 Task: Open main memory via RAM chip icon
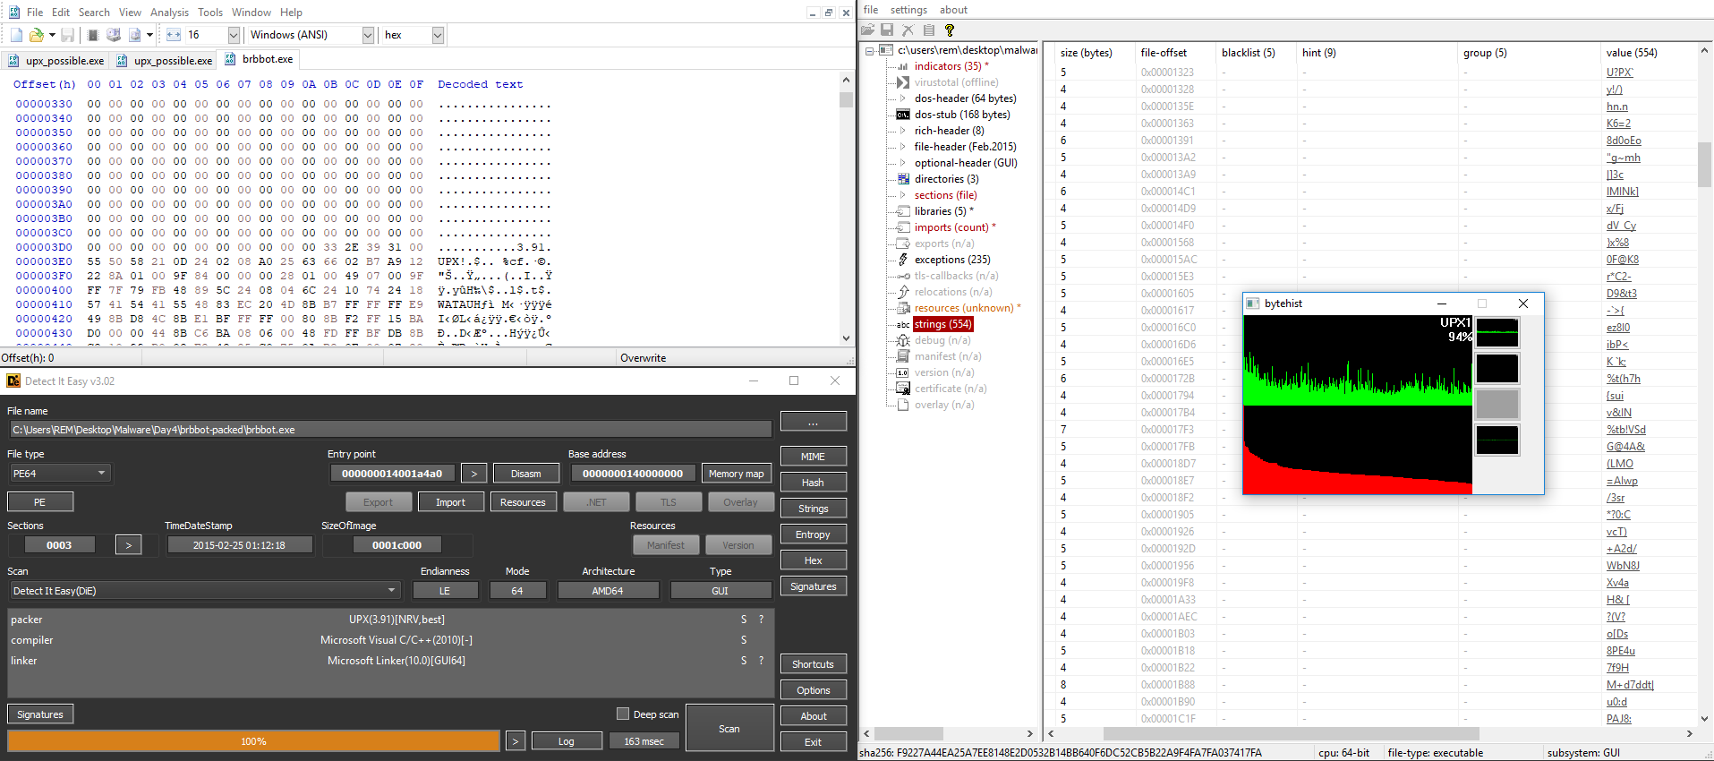coord(92,35)
